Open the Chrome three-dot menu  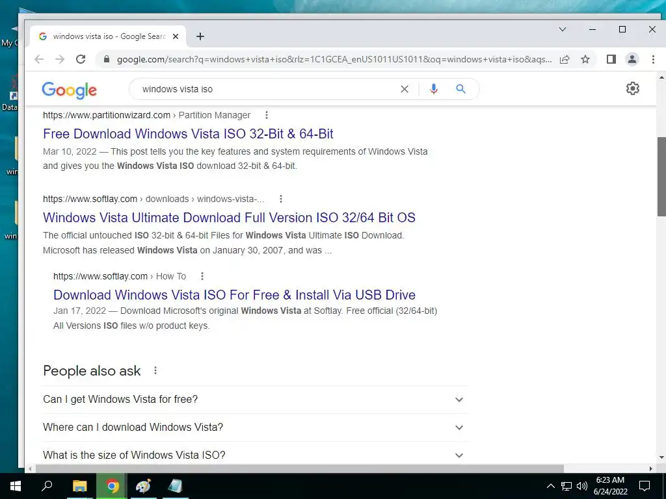point(653,59)
